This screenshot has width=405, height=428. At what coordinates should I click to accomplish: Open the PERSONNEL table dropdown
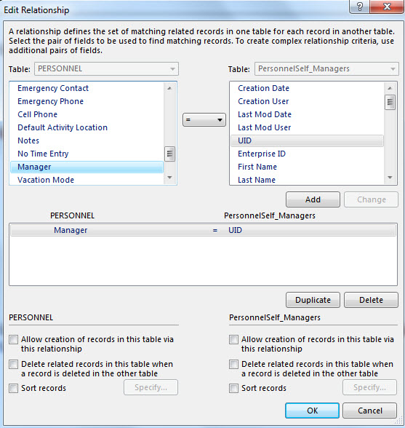(x=106, y=68)
